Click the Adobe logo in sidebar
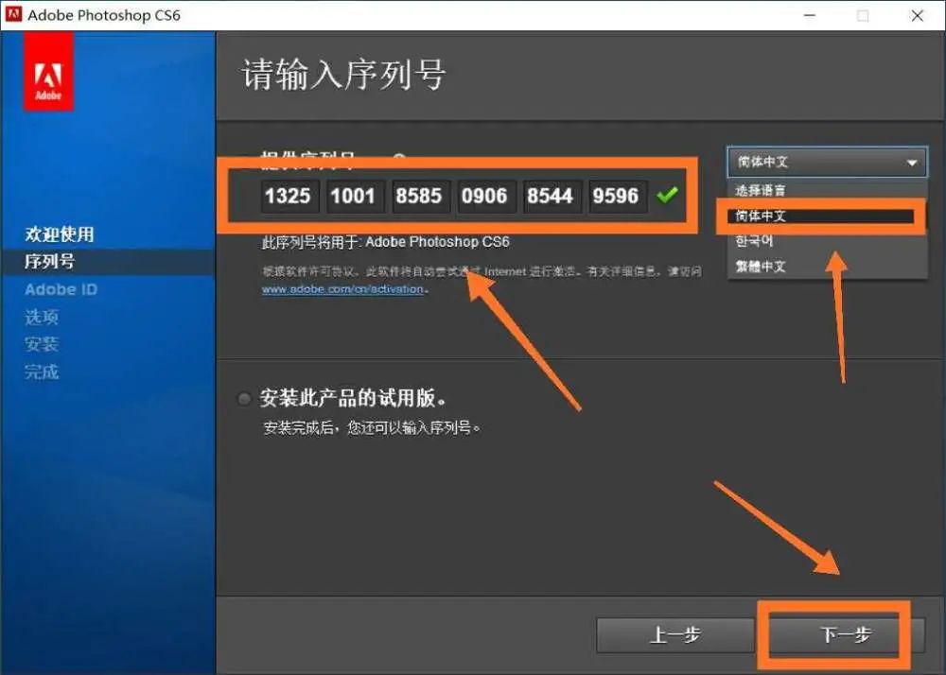This screenshot has width=946, height=675. click(x=49, y=71)
